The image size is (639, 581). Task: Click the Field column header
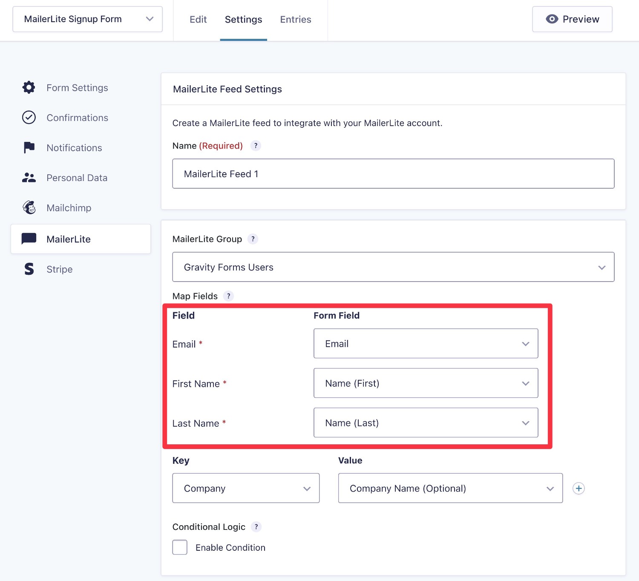pyautogui.click(x=184, y=316)
